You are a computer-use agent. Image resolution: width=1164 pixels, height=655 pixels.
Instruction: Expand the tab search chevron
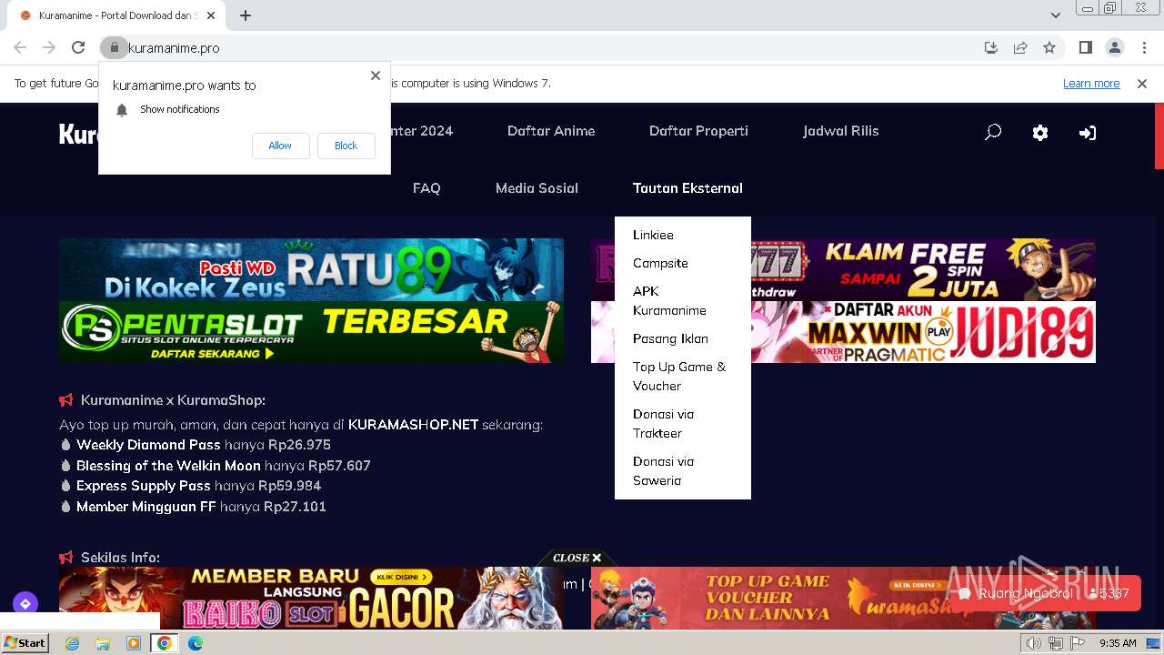click(1055, 15)
